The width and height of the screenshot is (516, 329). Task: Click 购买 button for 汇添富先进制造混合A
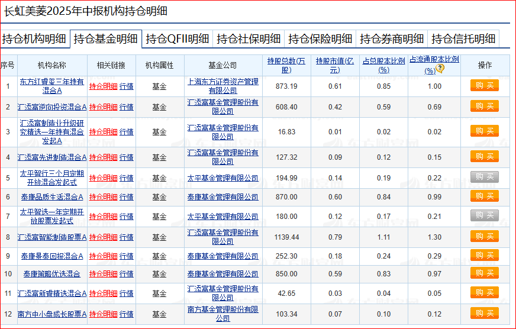click(485, 156)
